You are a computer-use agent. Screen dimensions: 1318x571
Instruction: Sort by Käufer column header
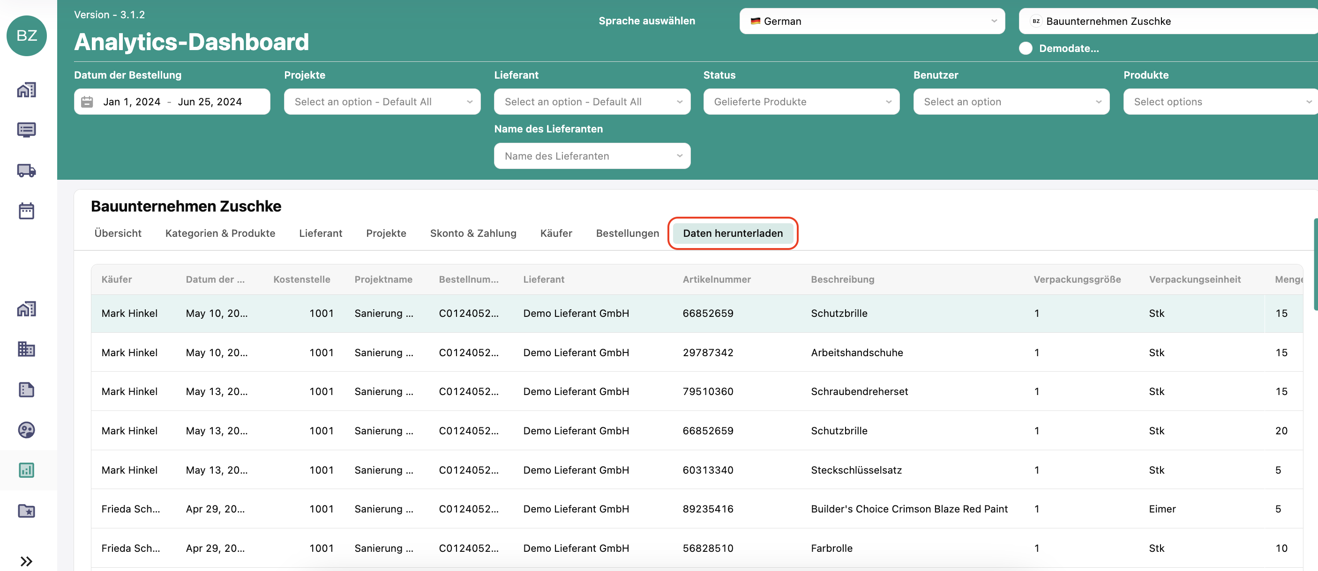pyautogui.click(x=117, y=279)
